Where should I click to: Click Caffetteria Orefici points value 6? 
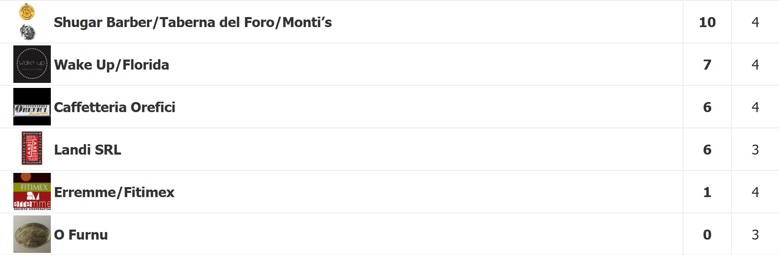707,107
